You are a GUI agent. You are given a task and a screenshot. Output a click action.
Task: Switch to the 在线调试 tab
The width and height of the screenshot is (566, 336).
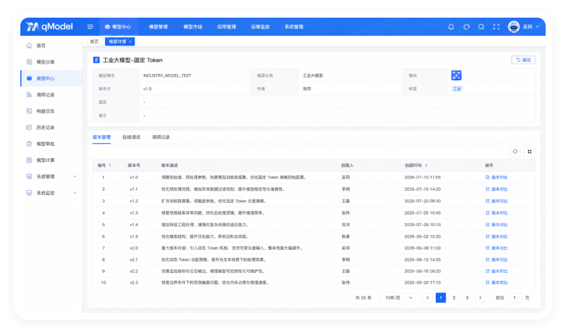point(131,137)
